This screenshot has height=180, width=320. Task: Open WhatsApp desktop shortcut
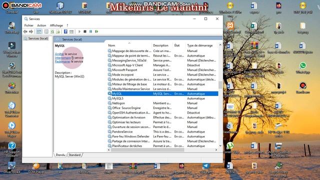click(303, 68)
